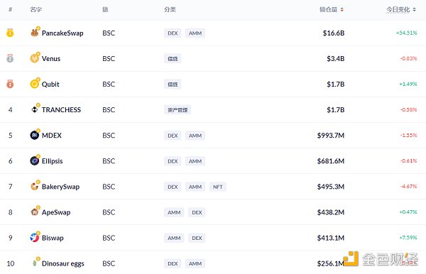Viewport: 426px width, 274px height.
Task: Click the PancakeSwap bunny logo icon
Action: (x=35, y=33)
